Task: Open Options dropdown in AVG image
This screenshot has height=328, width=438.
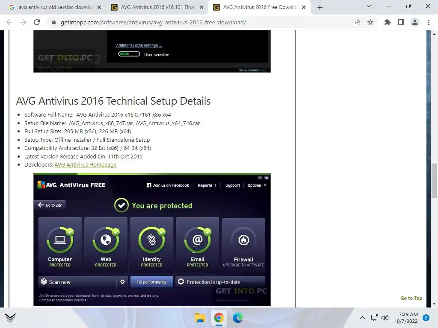Action: click(x=257, y=185)
